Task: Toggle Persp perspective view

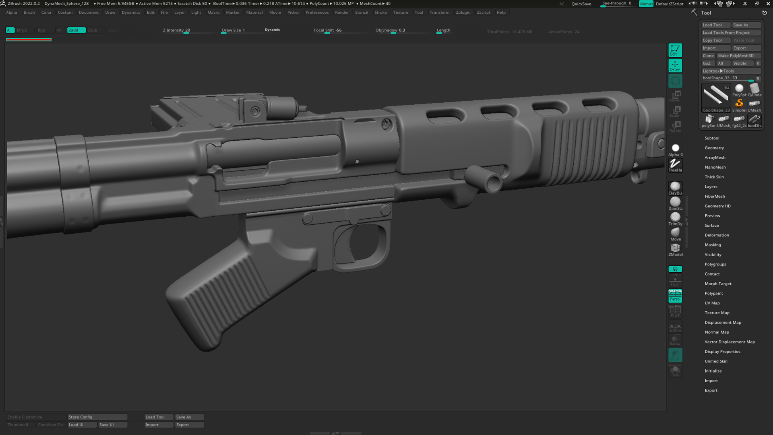Action: tap(675, 296)
